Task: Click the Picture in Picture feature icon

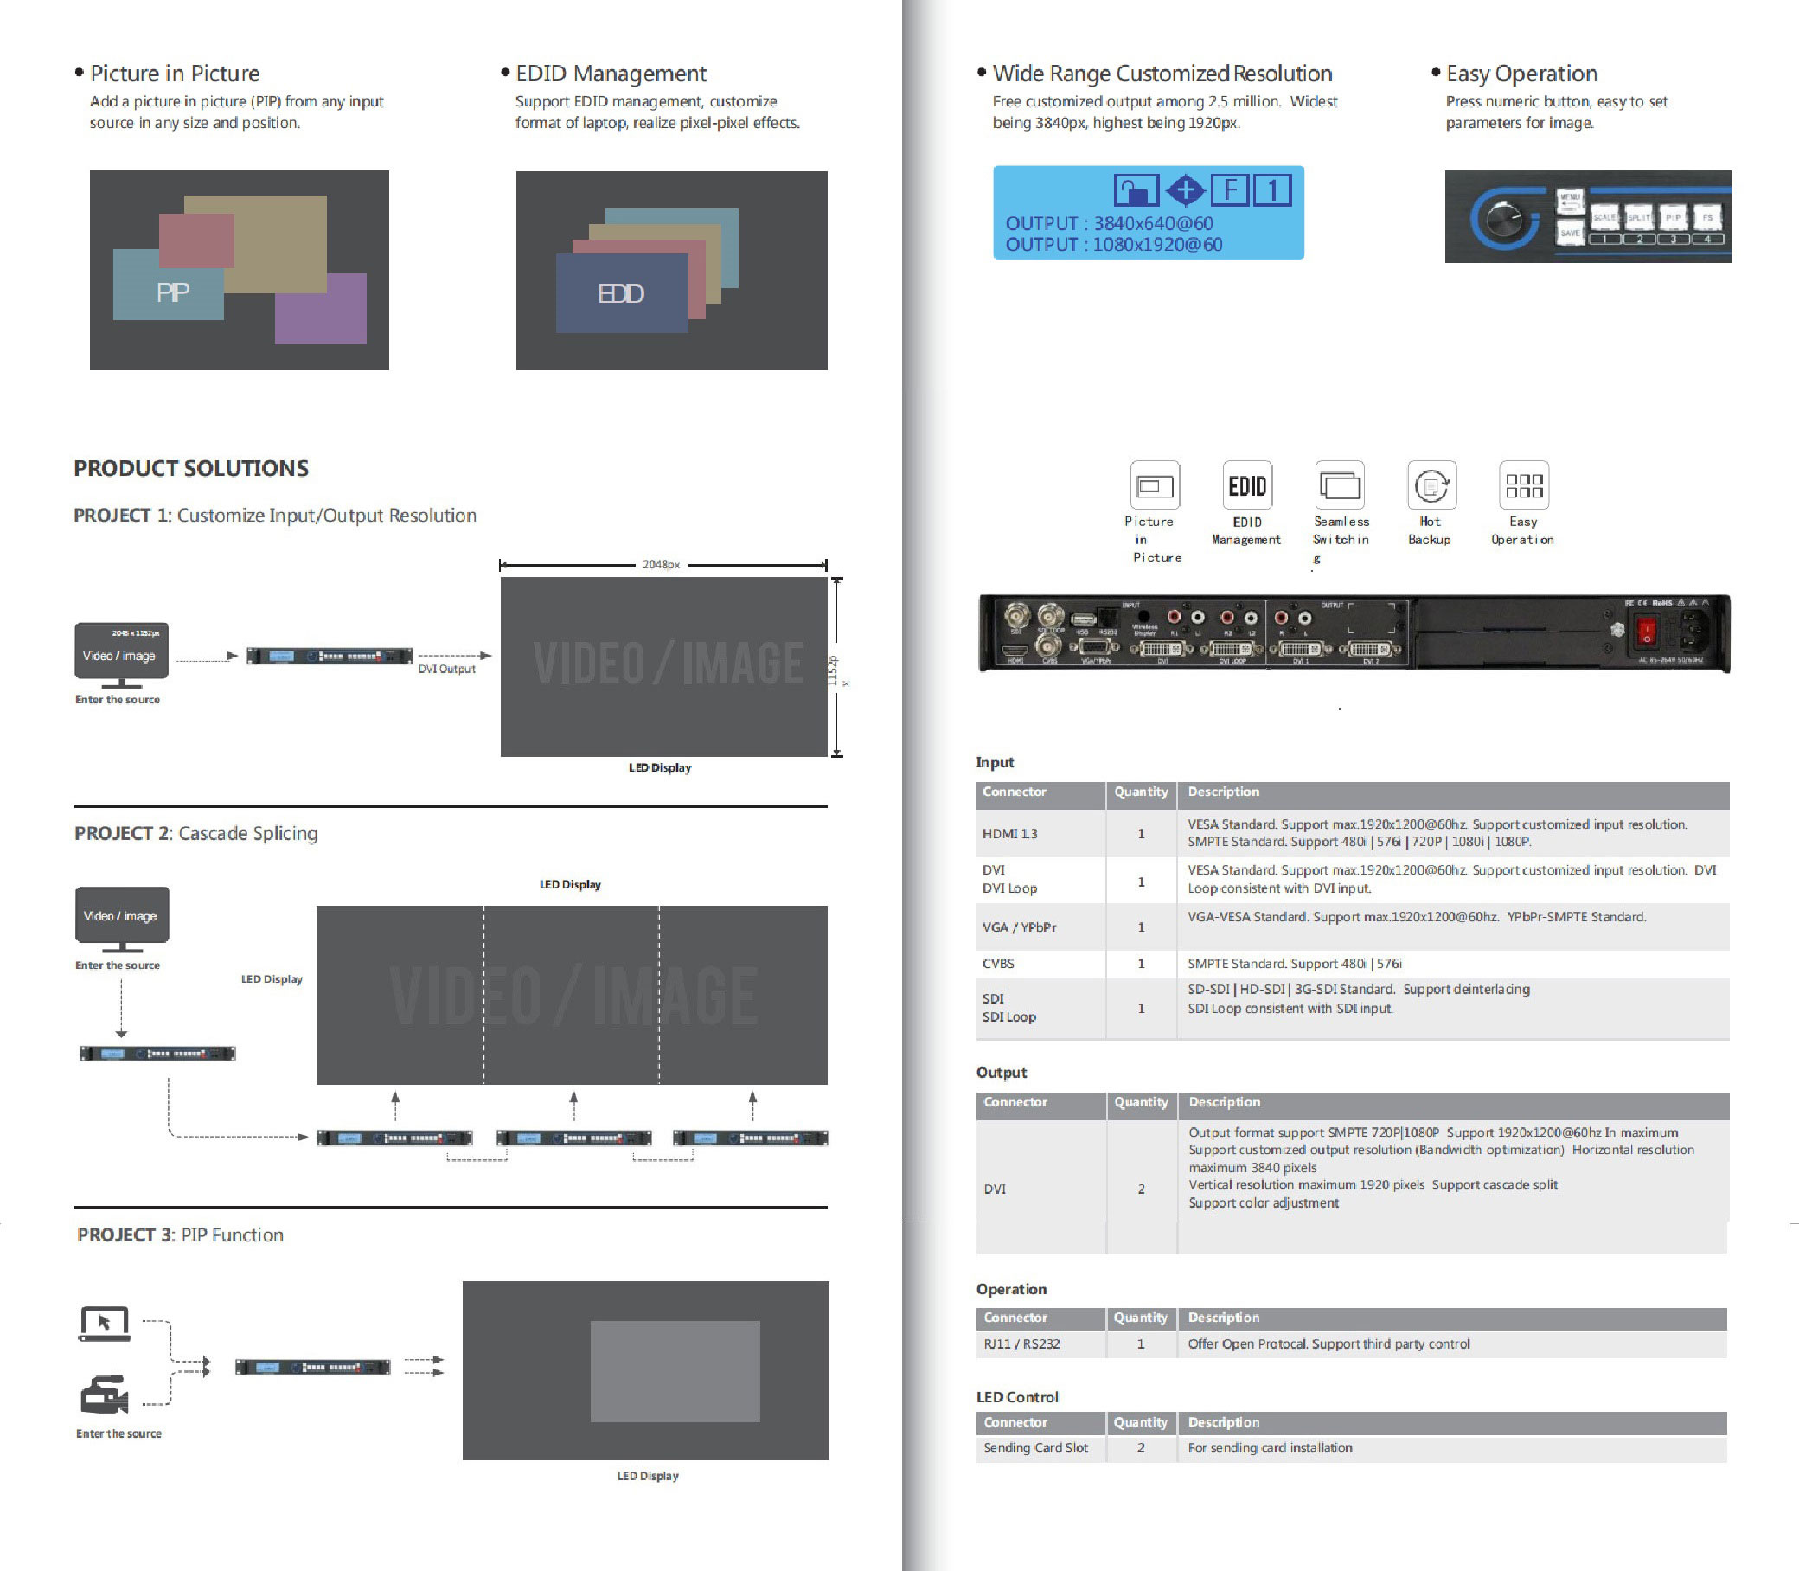Action: pyautogui.click(x=1154, y=484)
